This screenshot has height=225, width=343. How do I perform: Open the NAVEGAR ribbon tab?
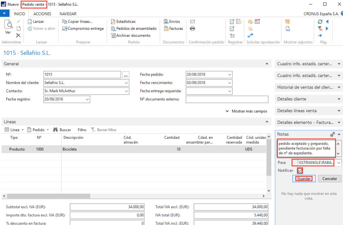click(68, 14)
